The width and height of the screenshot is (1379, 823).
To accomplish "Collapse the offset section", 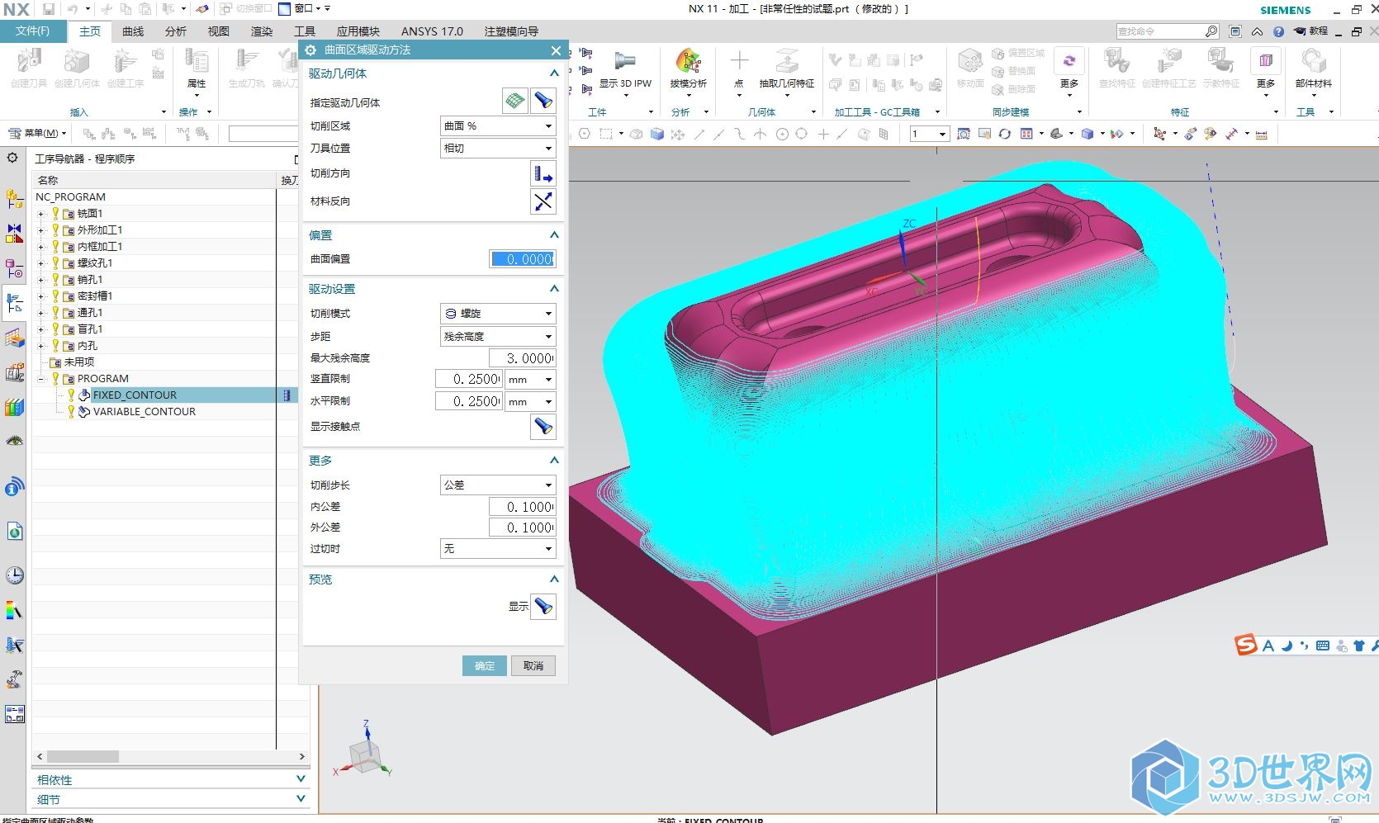I will (554, 235).
